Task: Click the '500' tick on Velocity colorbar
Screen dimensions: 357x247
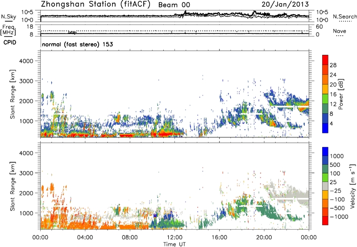Action: [x=335, y=165]
